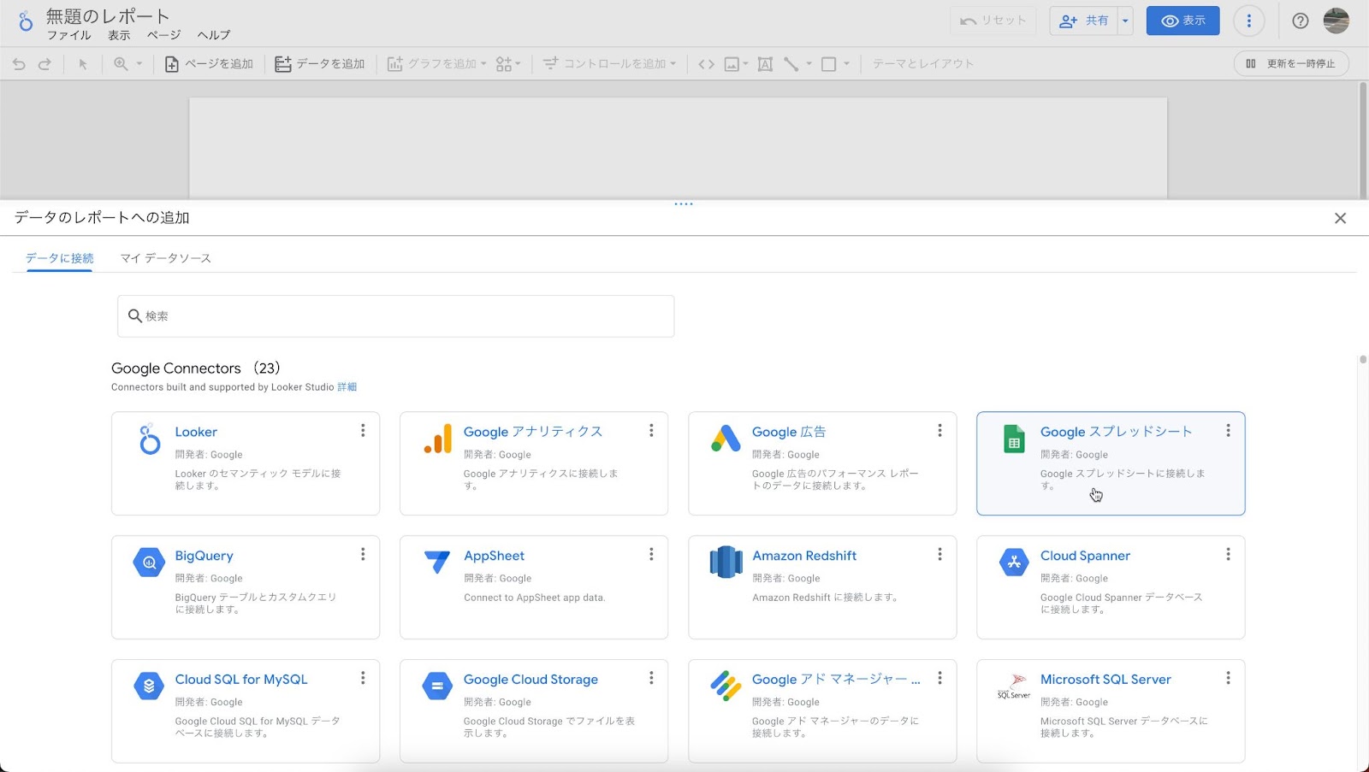This screenshot has height=772, width=1369.
Task: Click the データを追加 button
Action: tap(319, 64)
